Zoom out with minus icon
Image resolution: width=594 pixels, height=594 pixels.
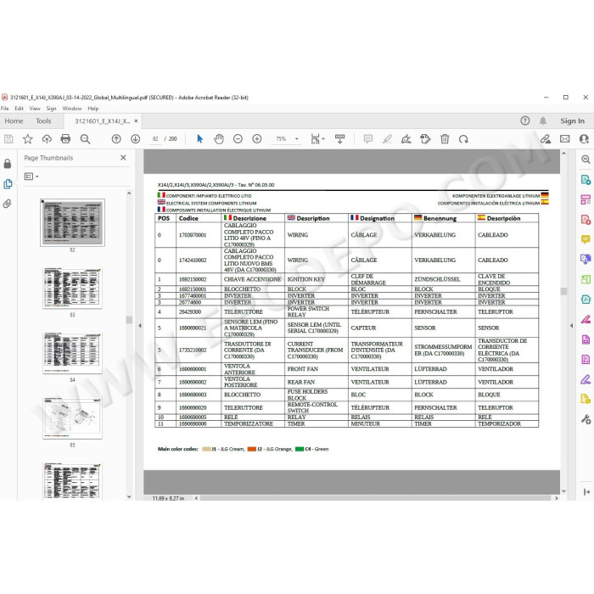[x=238, y=139]
